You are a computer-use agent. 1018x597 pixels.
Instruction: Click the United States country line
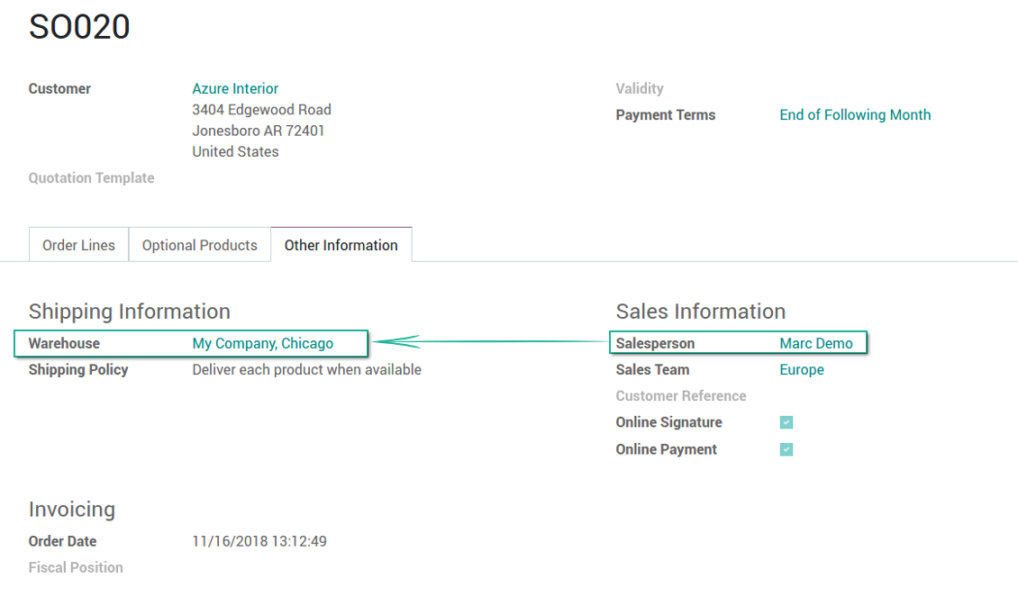235,151
